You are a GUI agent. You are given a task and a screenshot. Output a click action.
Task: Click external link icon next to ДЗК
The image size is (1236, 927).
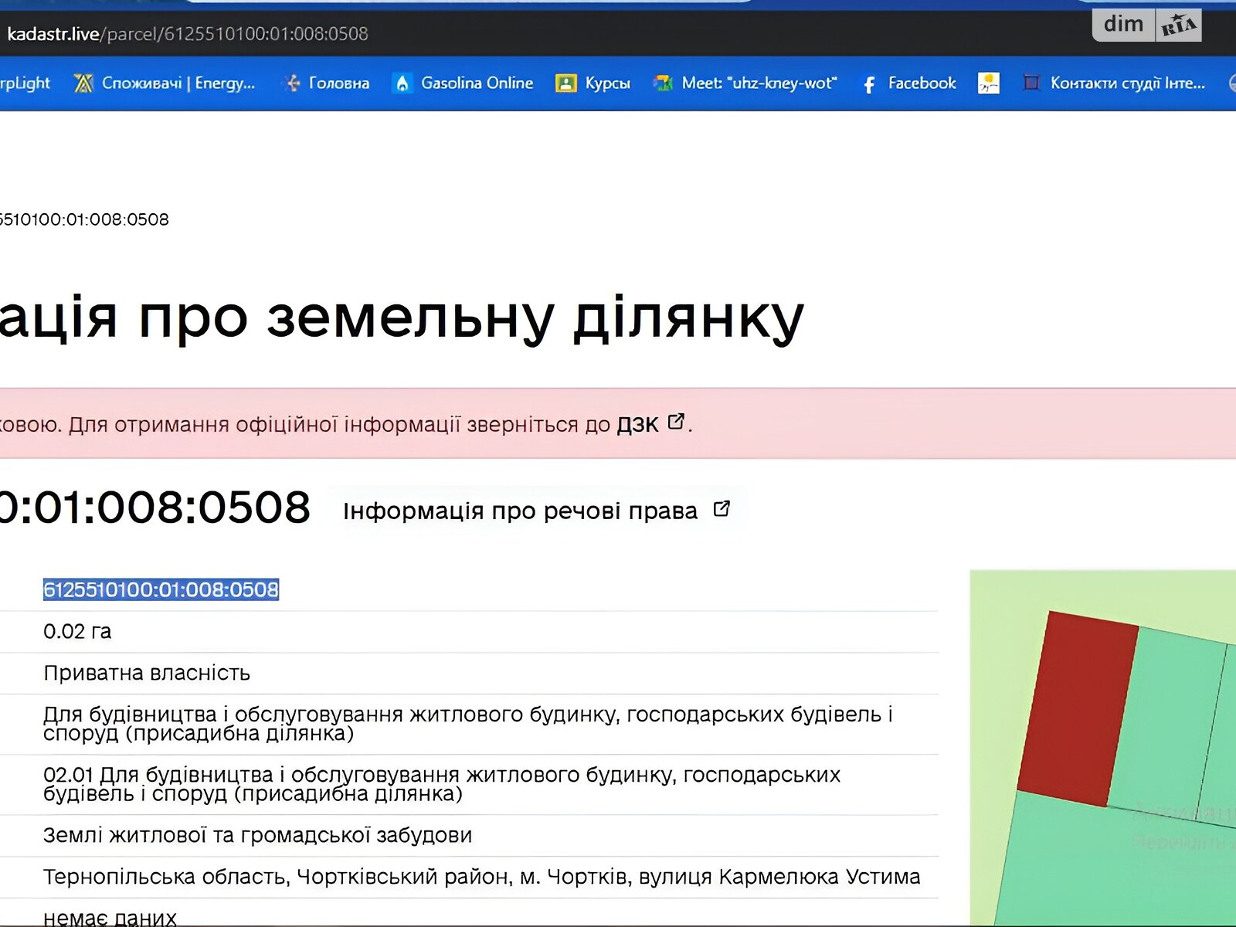pyautogui.click(x=676, y=422)
